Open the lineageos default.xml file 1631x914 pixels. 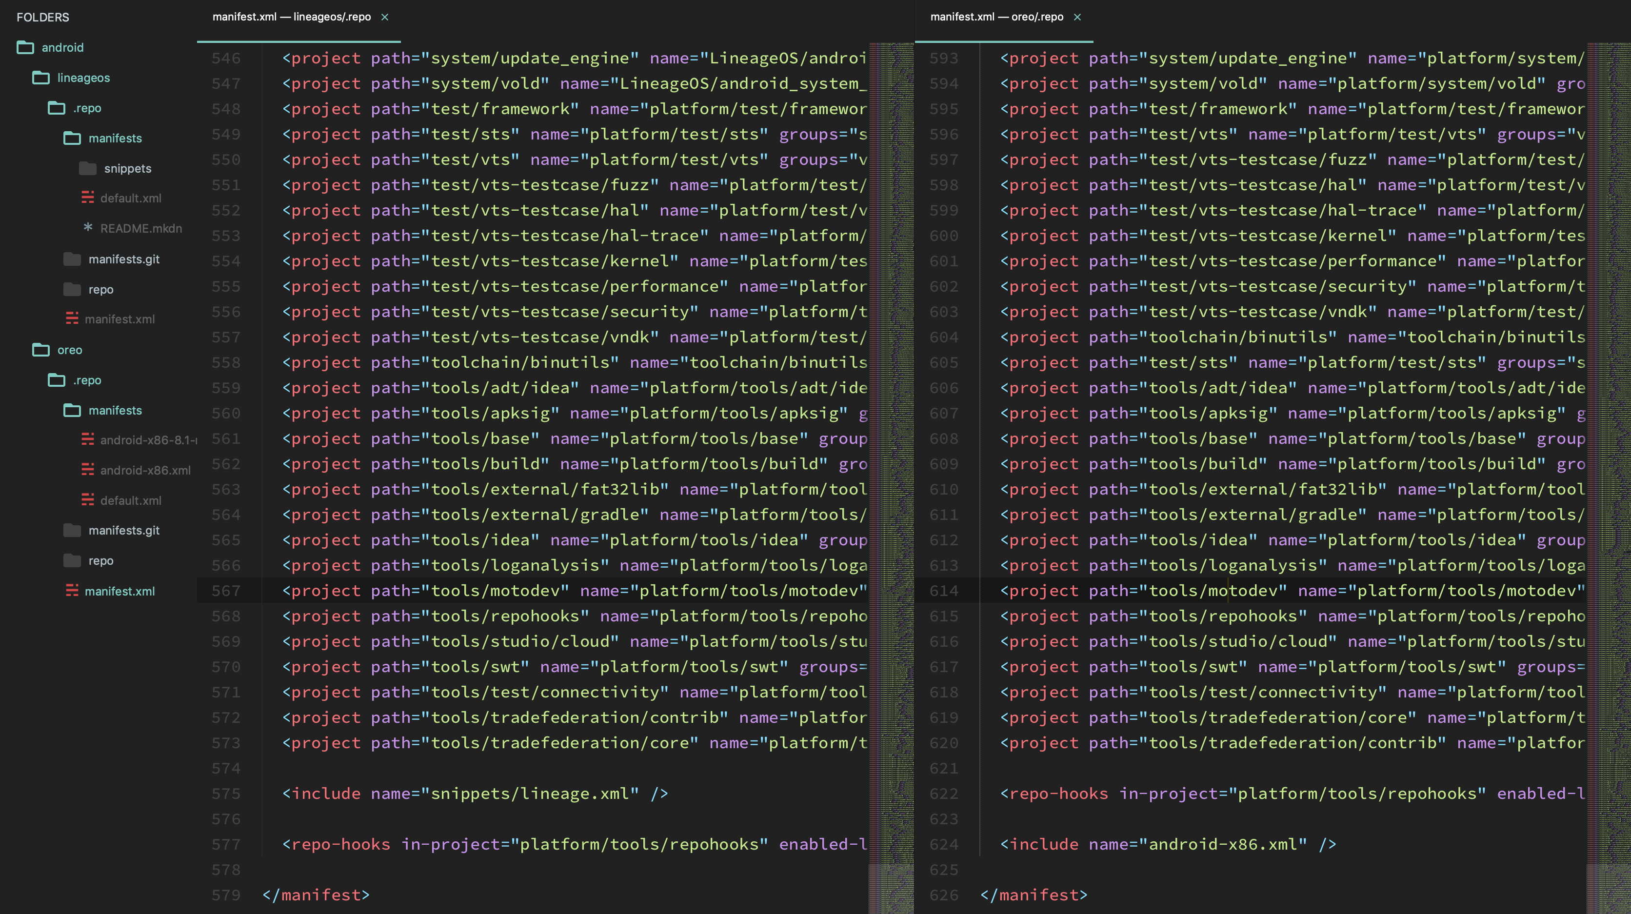[130, 198]
